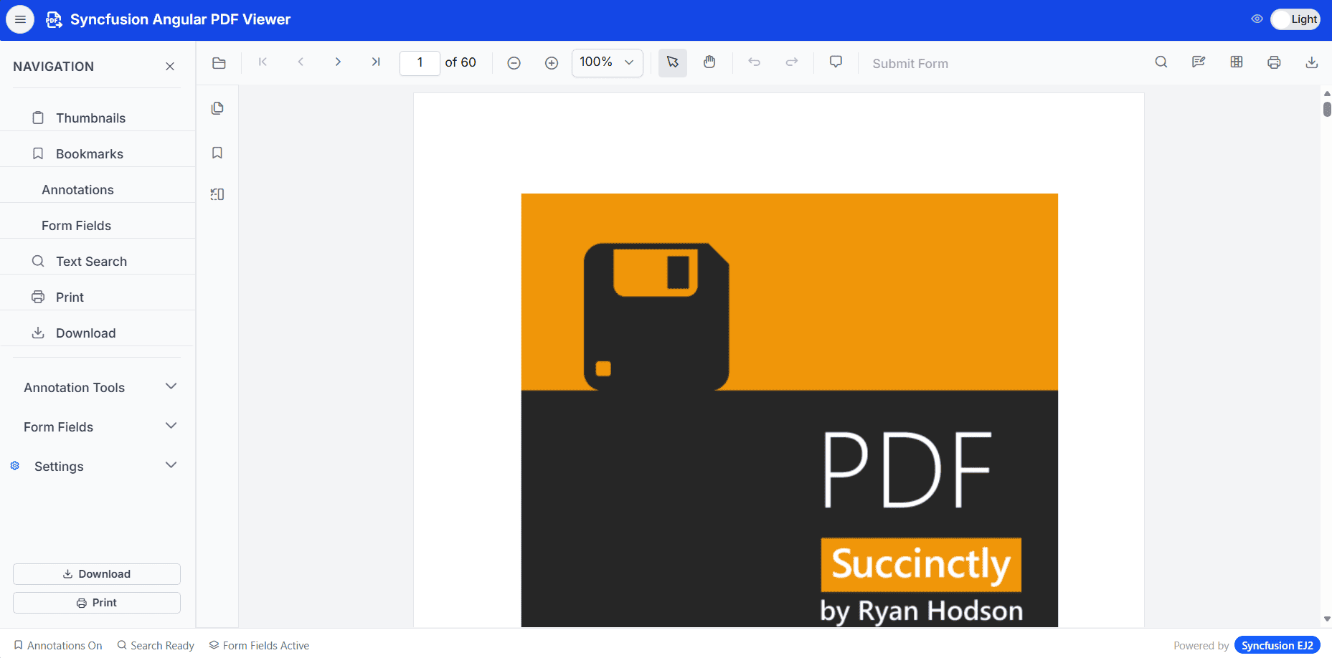This screenshot has height=658, width=1332.
Task: Click the bottom Download button
Action: (x=97, y=574)
